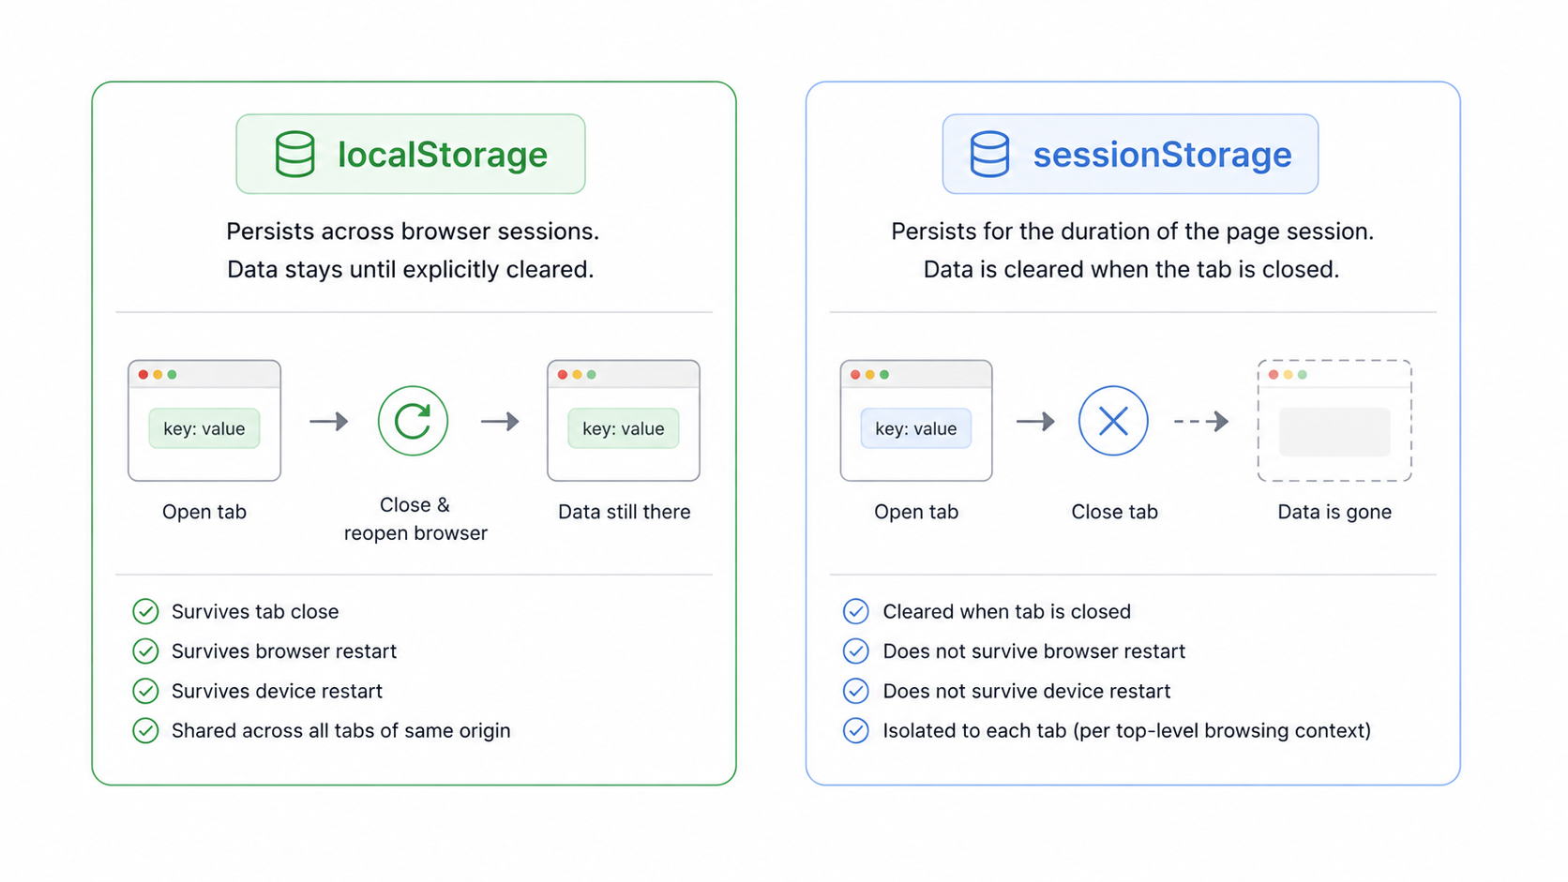The image size is (1568, 882).
Task: Click the blue key: value chip
Action: click(916, 428)
